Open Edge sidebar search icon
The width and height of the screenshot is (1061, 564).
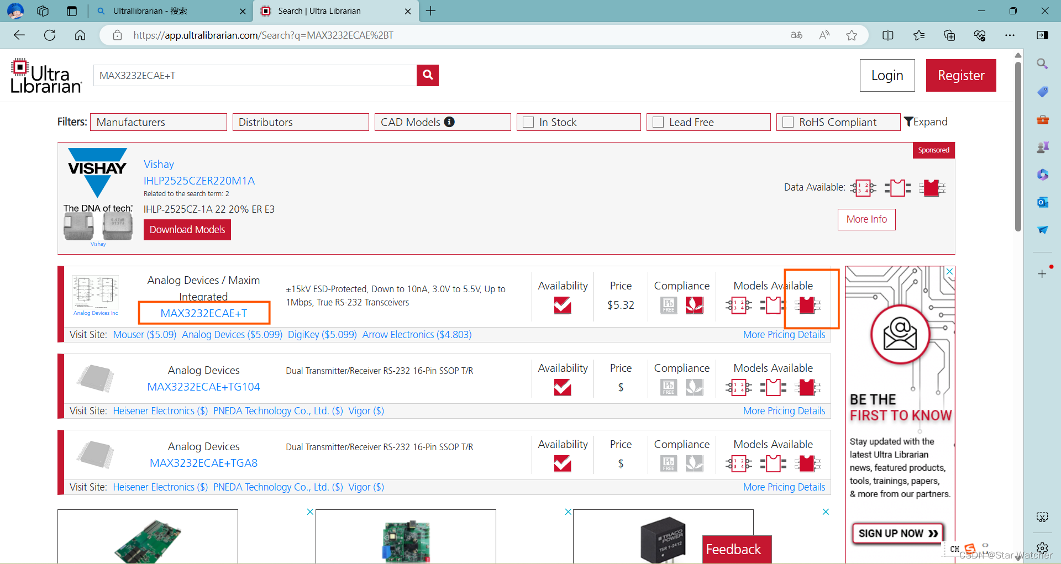point(1043,64)
